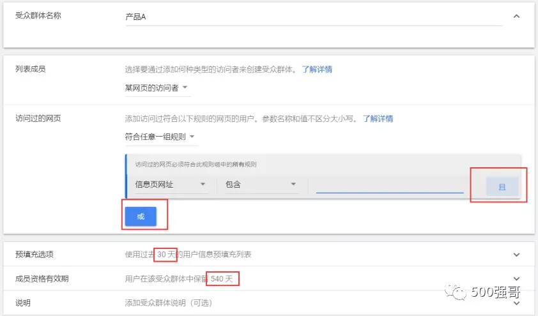Viewport: 538px width, 316px height.
Task: Open the 了解详情 link in 列表成员 section
Action: [317, 69]
